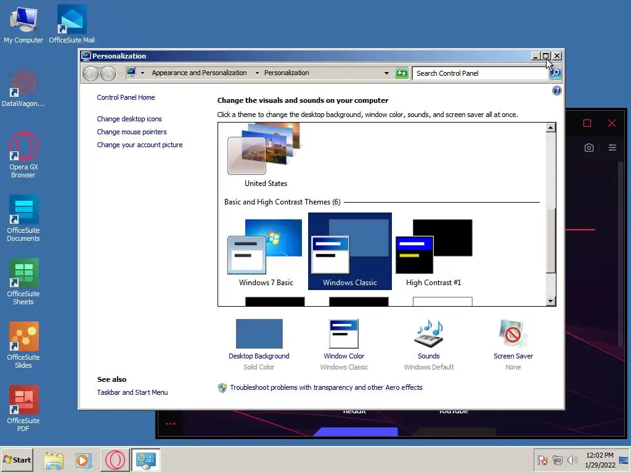Screen dimensions: 631x473
Task: Click the clock showing 12:02 PM
Action: click(600, 459)
